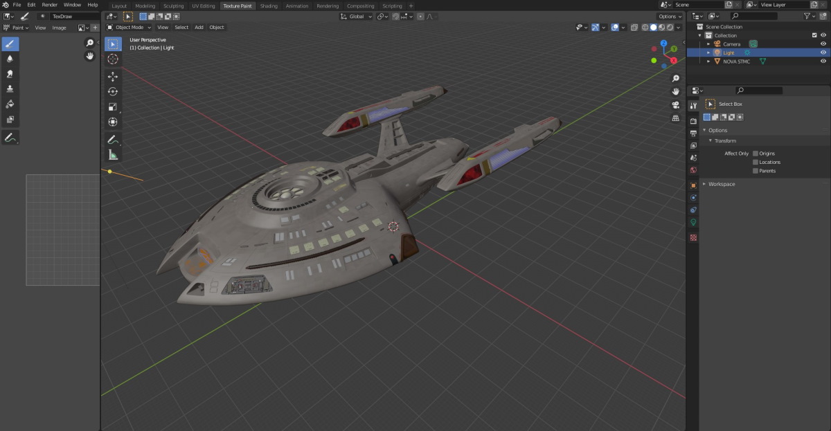The image size is (831, 431).
Task: Open the Render menu
Action: (49, 5)
